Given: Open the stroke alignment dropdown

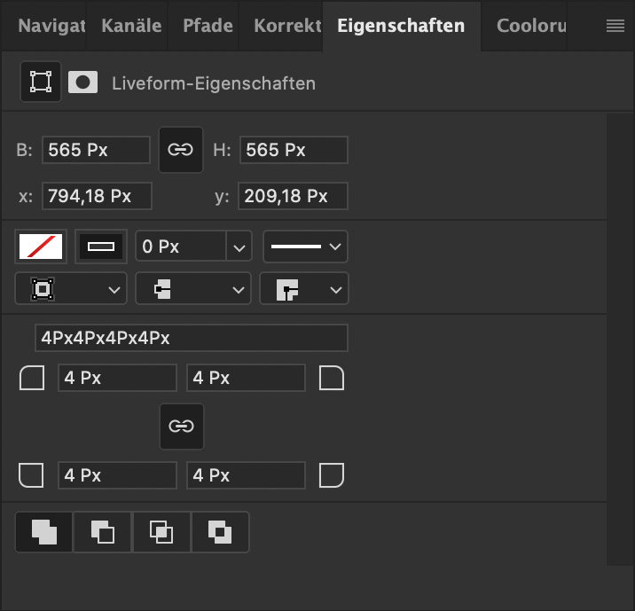Looking at the screenshot, I should [x=71, y=289].
